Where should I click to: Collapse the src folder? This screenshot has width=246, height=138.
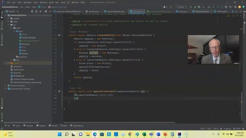tap(8, 25)
